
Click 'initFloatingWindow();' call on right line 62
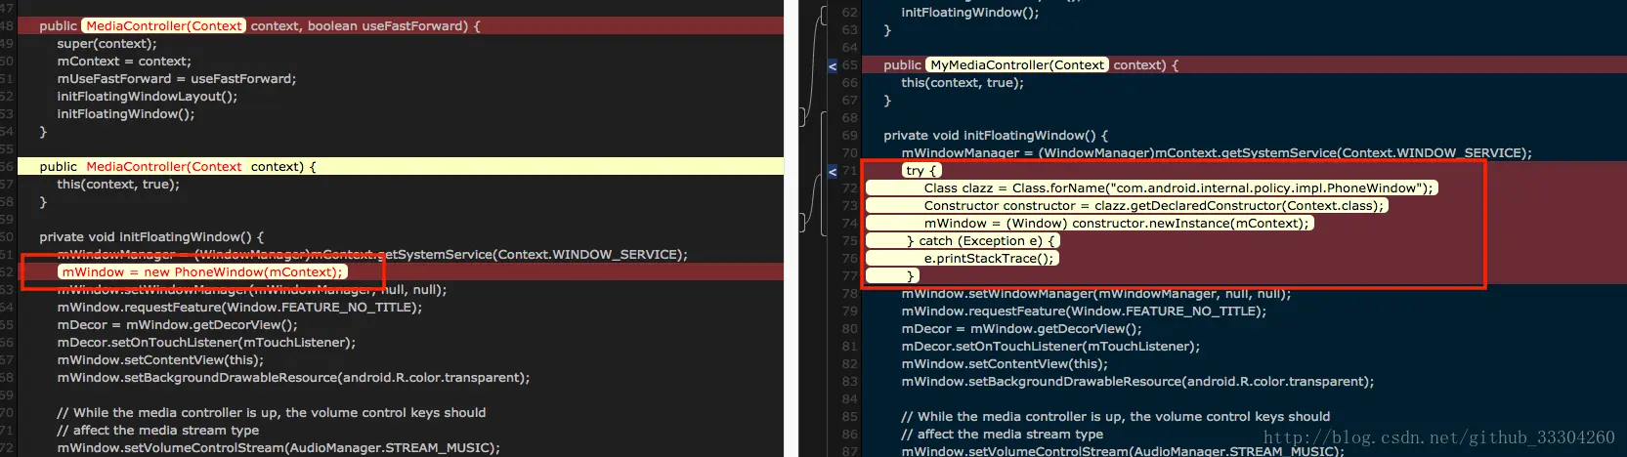pos(969,13)
